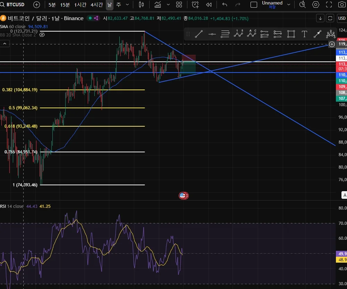Select the horizontal ray drawing tool

[212, 34]
